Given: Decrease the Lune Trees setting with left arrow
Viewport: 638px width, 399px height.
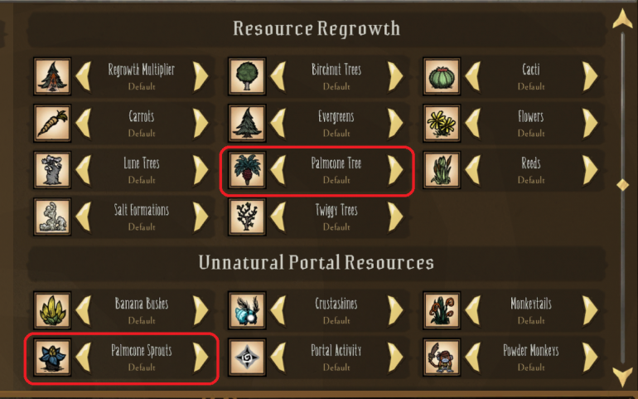Looking at the screenshot, I should pyautogui.click(x=83, y=169).
